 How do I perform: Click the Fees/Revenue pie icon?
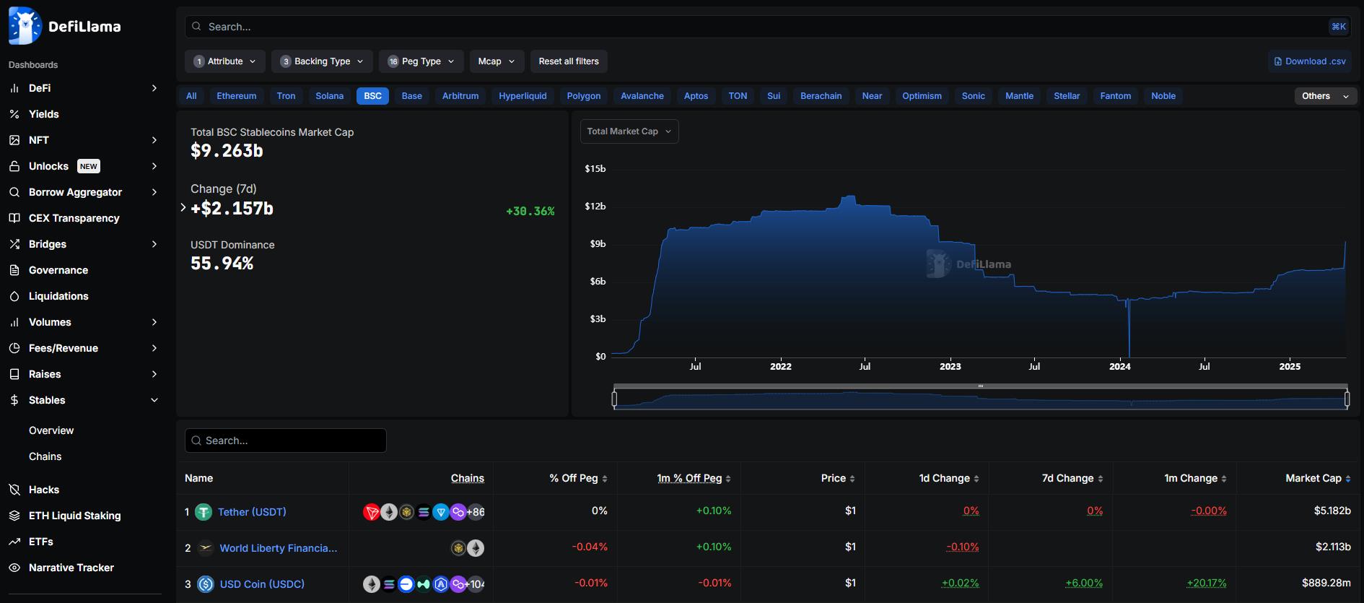point(14,348)
